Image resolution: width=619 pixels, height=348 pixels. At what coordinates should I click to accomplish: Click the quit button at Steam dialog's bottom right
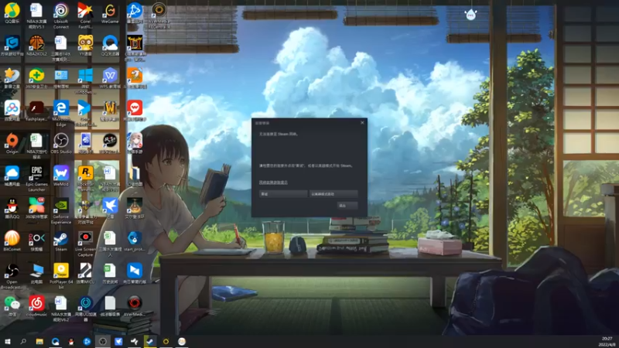pos(347,205)
